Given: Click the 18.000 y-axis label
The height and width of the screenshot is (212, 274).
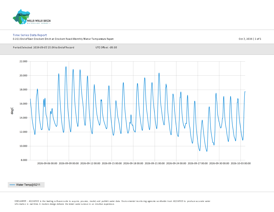Looking at the screenshot, I should point(23,90).
